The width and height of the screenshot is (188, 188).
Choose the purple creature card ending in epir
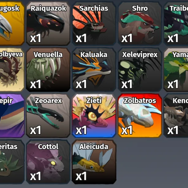tap(12, 116)
